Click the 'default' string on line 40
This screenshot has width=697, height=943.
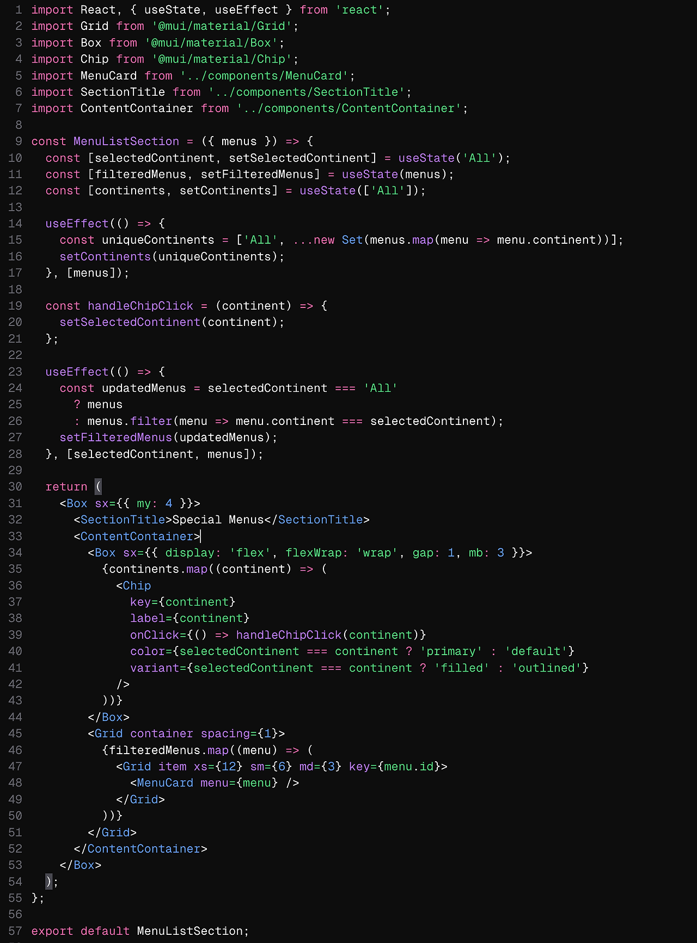536,651
